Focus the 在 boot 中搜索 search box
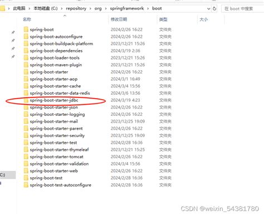The image size is (264, 215). [242, 8]
